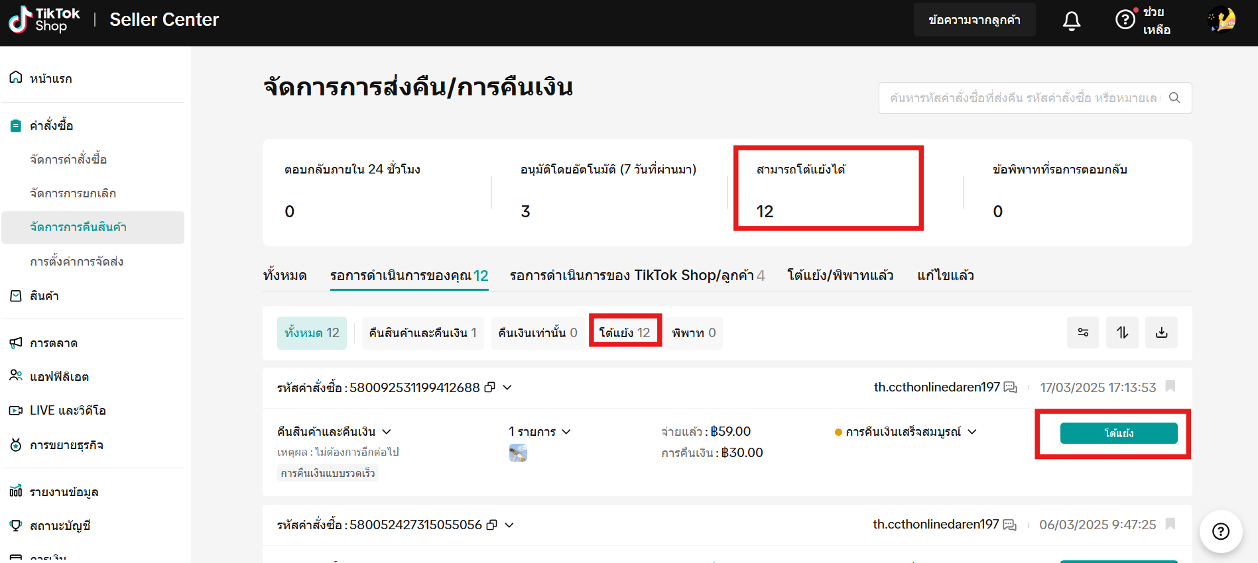
Task: Open the product thumbnail image
Action: click(518, 453)
